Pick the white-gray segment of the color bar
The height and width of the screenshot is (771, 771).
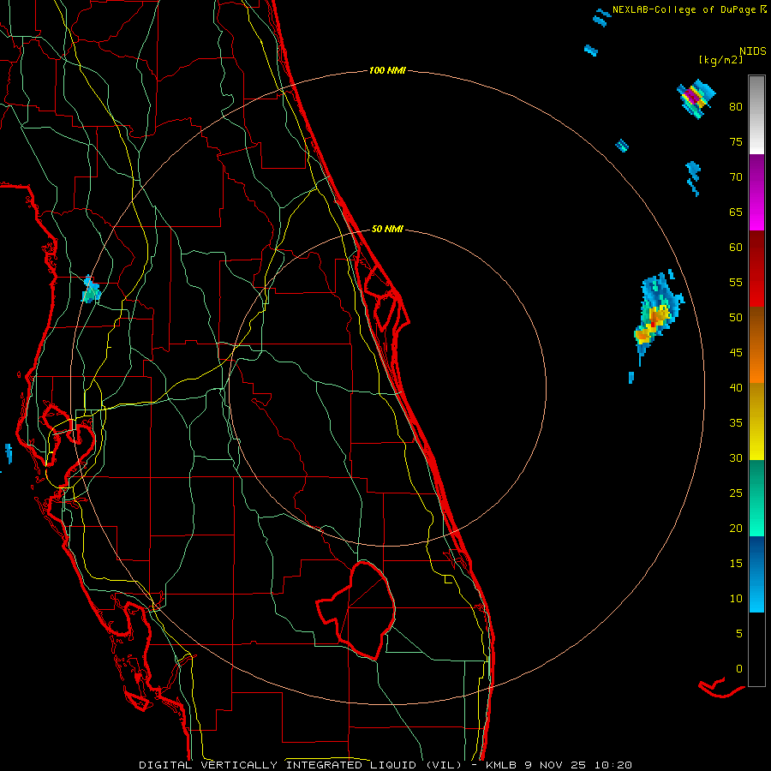[756, 115]
